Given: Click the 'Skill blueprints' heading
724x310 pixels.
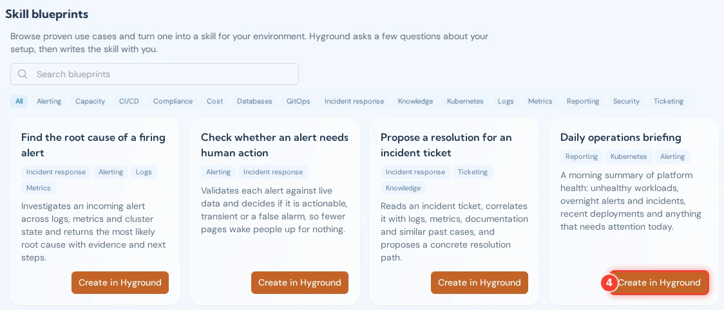Looking at the screenshot, I should pos(46,14).
